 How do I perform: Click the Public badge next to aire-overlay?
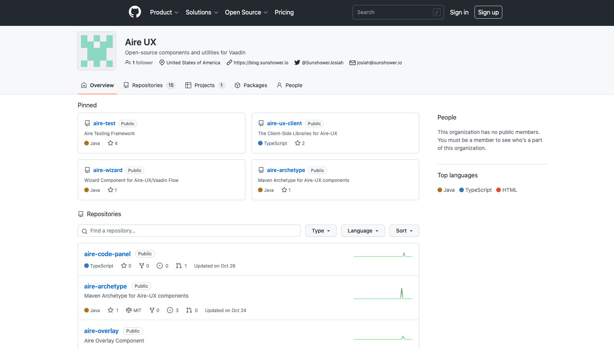133,331
